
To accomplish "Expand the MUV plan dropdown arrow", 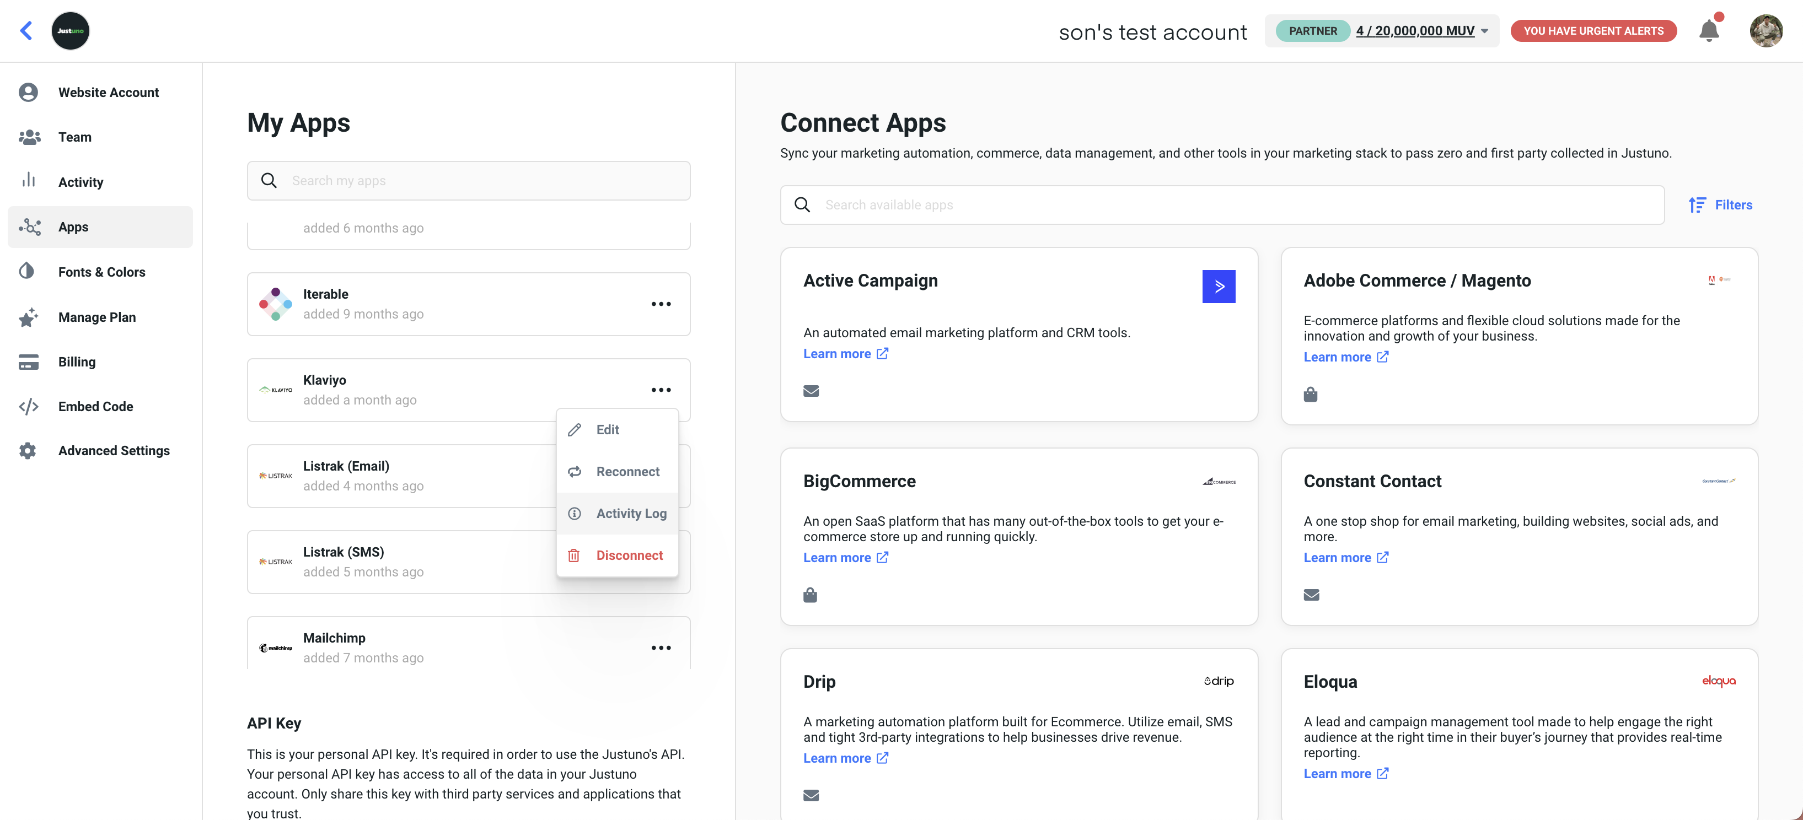I will pos(1484,31).
